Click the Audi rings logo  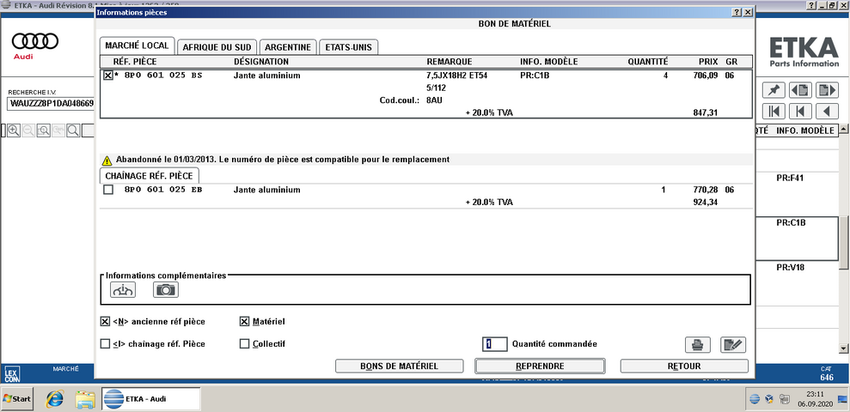[x=35, y=40]
